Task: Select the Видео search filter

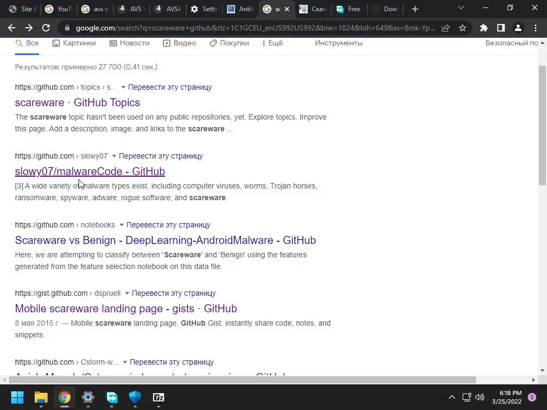Action: (x=179, y=43)
